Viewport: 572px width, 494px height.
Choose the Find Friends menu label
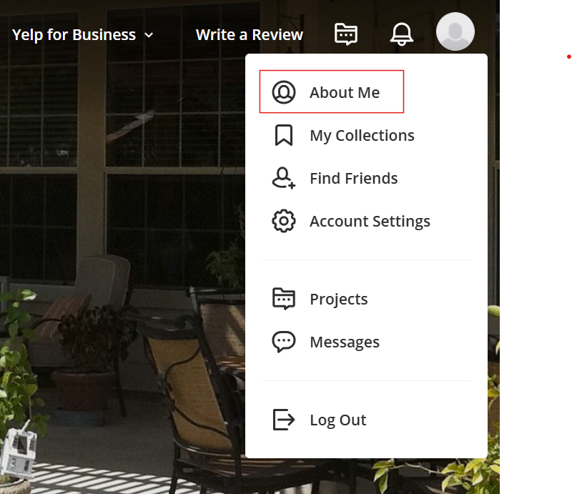pos(353,178)
